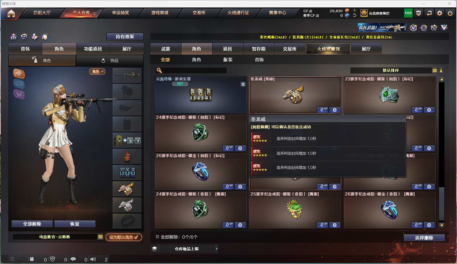The image size is (457, 264).
Task: Expand the 电竞教官-云悠悠 character list
Action: tap(100, 237)
